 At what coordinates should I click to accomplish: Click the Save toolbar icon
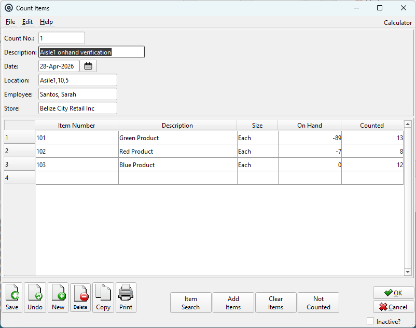point(12,297)
